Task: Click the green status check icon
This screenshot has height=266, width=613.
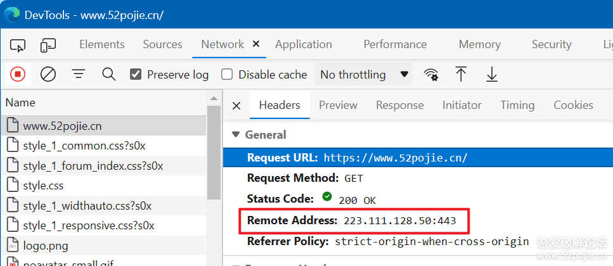Action: tap(327, 196)
